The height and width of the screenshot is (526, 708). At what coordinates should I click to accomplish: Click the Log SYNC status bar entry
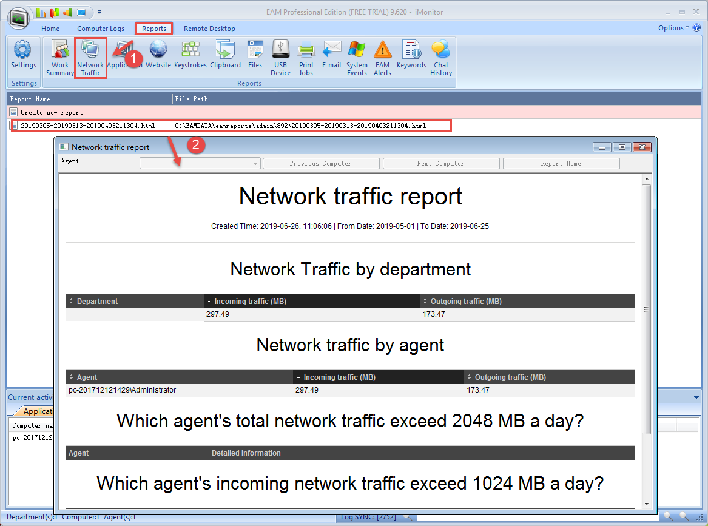(x=368, y=517)
